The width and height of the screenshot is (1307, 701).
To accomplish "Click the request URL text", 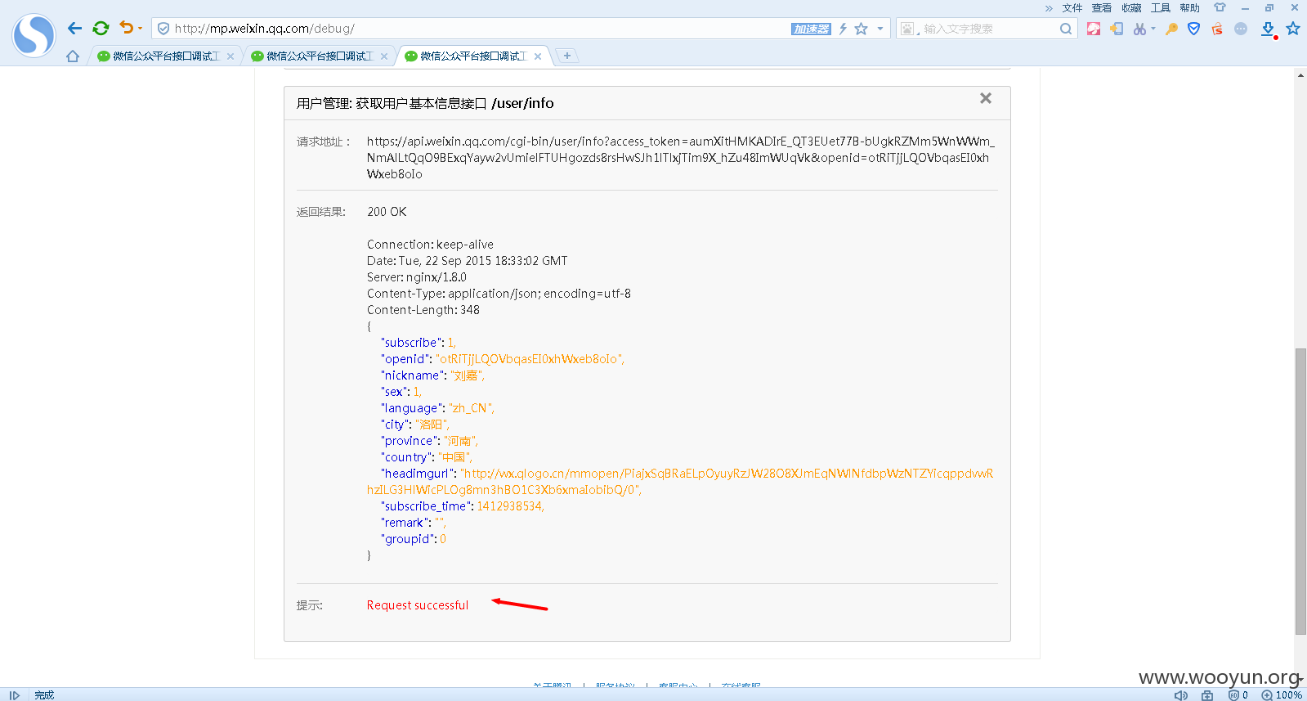I will click(680, 158).
